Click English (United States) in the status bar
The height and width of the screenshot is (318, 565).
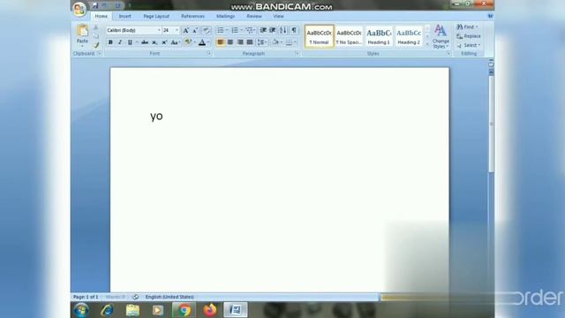169,297
